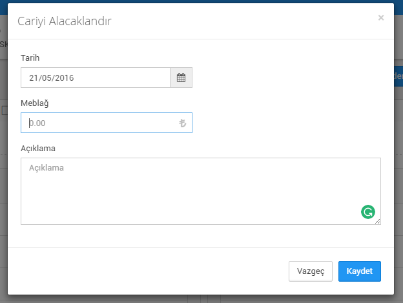Click the Meblağ field label
Viewport: 403px width, 303px height.
(34, 103)
